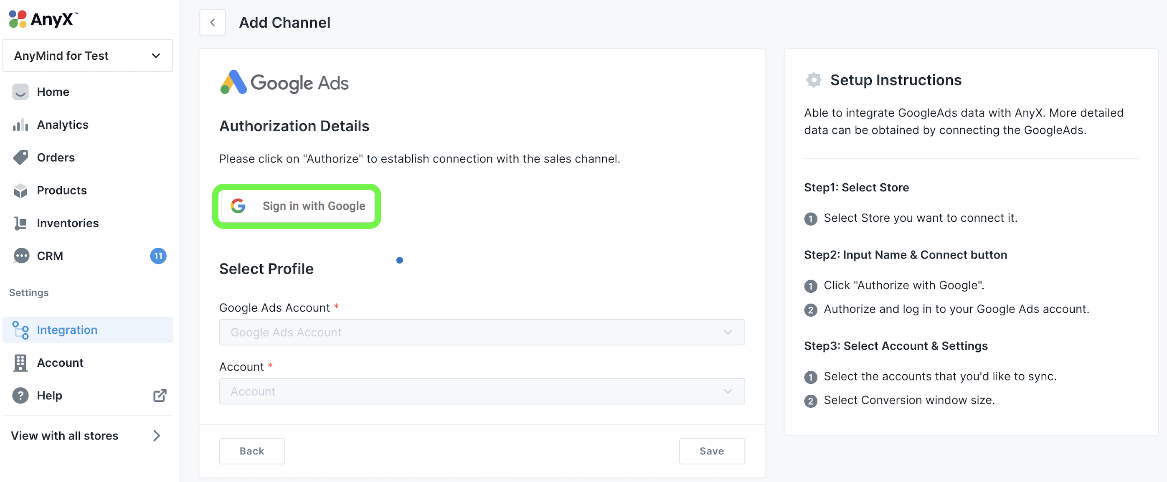
Task: Click the AnyX logo icon
Action: pos(18,19)
